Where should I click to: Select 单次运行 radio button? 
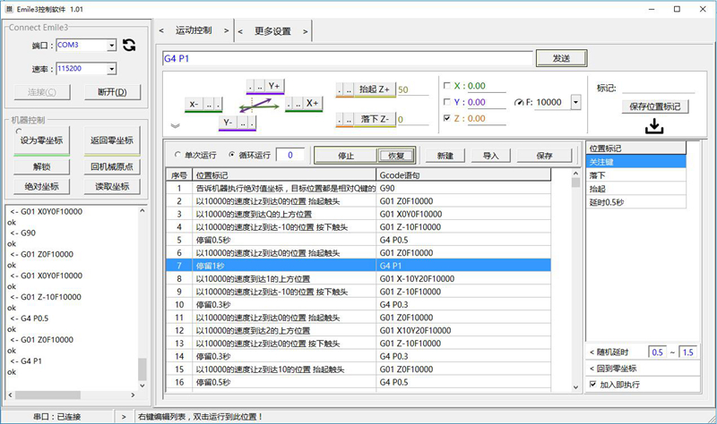click(177, 154)
